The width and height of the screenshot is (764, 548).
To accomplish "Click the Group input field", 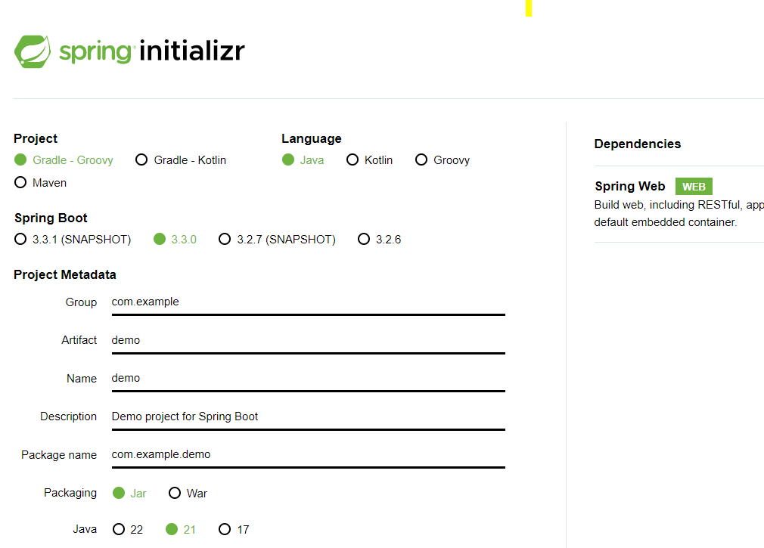I will click(303, 302).
